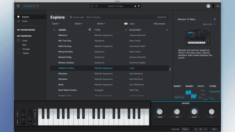
Task: Open ENGINE 2 preview tab
Action: pyautogui.click(x=190, y=86)
